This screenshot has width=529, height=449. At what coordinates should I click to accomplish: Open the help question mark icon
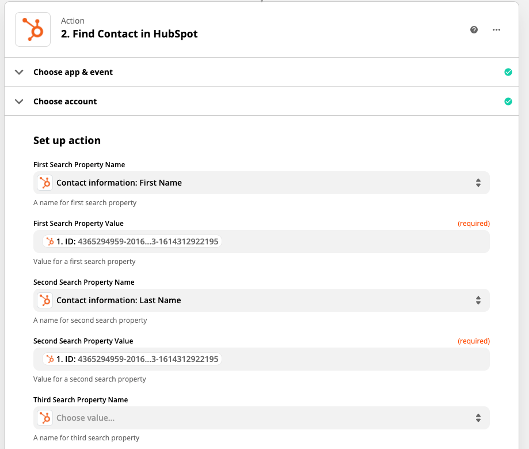tap(474, 30)
